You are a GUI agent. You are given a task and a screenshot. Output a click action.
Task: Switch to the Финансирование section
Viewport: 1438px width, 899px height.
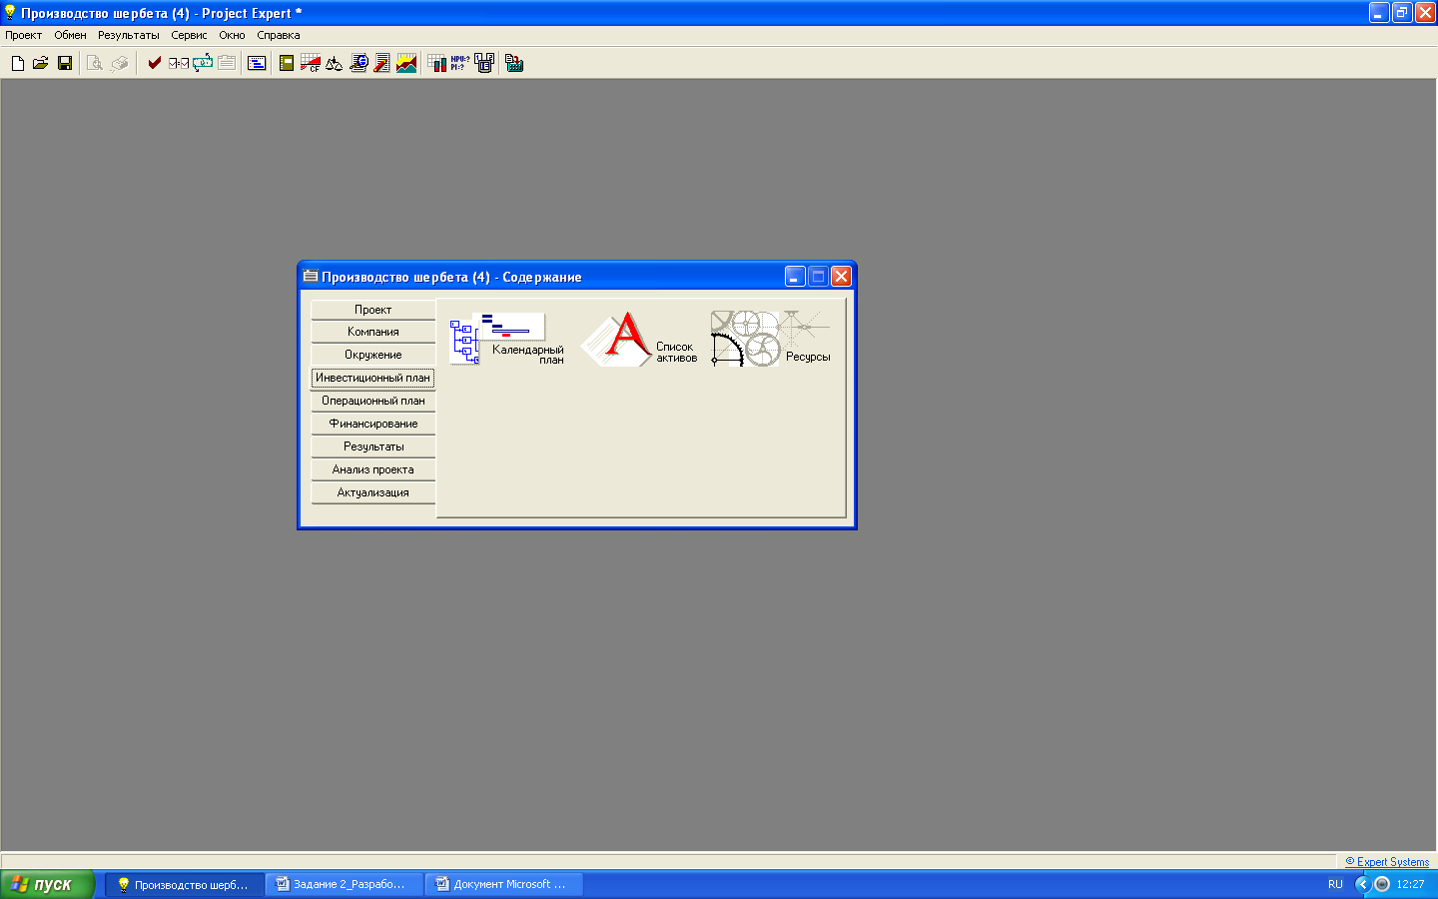click(372, 424)
